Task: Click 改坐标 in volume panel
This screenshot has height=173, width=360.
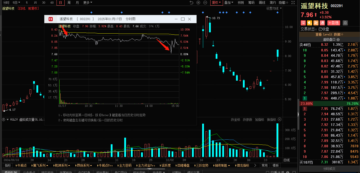Action: click(x=236, y=120)
